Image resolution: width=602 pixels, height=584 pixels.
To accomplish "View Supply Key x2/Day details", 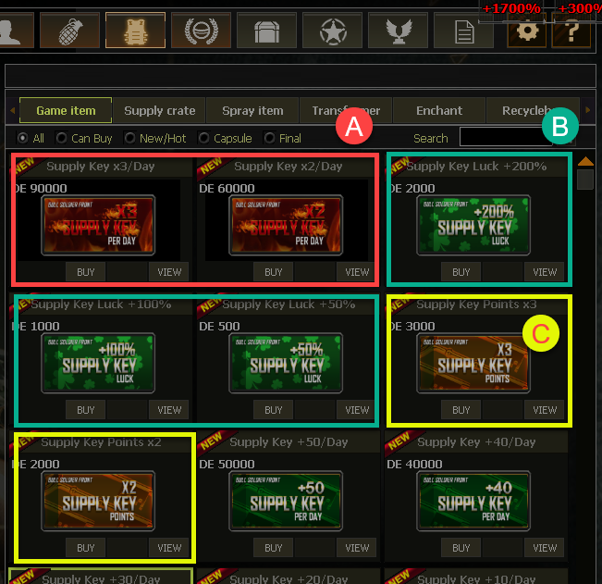I will tap(357, 272).
